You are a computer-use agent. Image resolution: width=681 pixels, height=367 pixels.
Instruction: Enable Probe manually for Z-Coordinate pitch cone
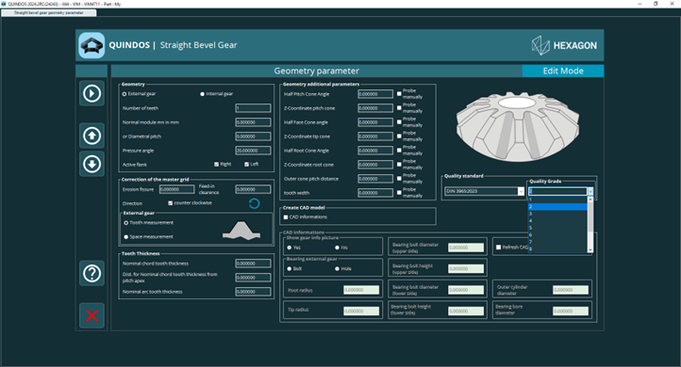tap(399, 108)
